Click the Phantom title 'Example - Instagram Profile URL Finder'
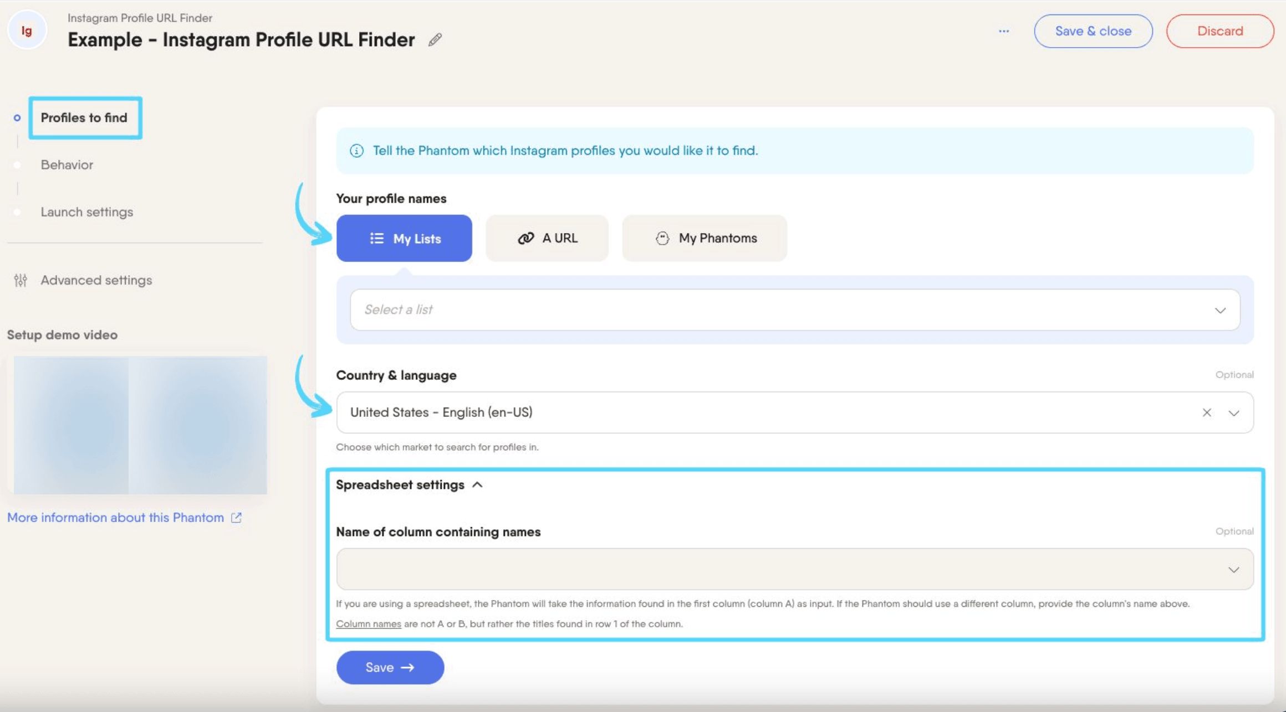 pos(241,39)
